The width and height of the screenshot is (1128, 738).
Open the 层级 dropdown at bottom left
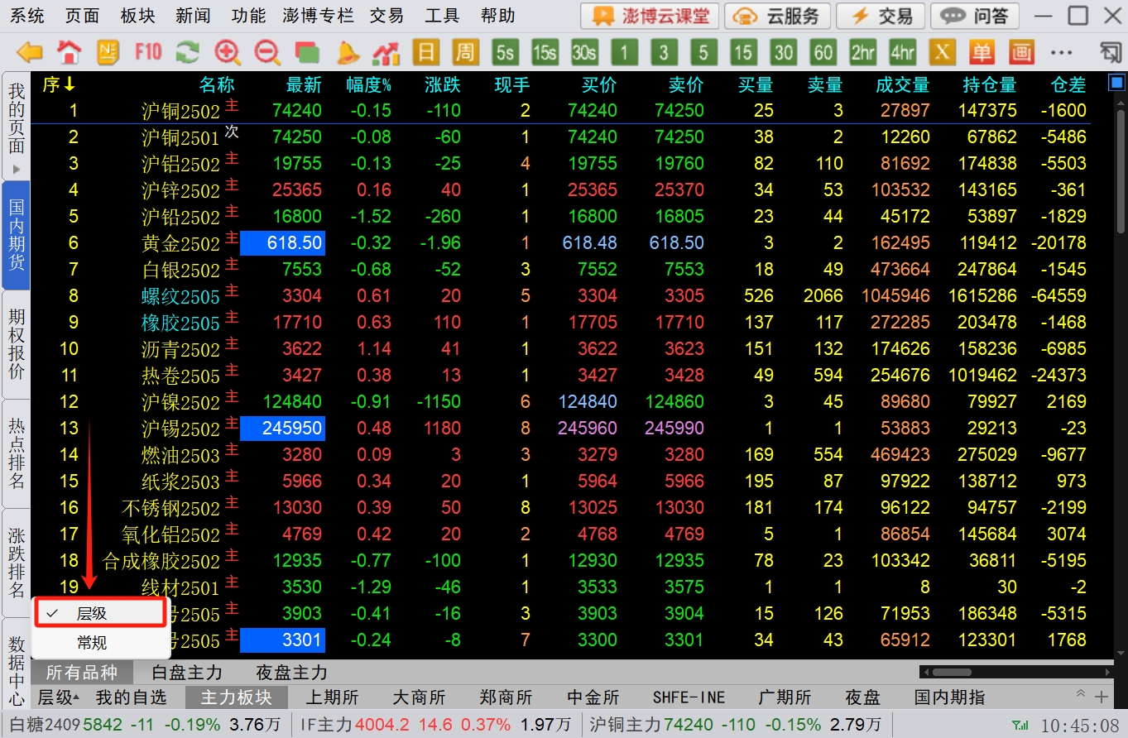(58, 697)
